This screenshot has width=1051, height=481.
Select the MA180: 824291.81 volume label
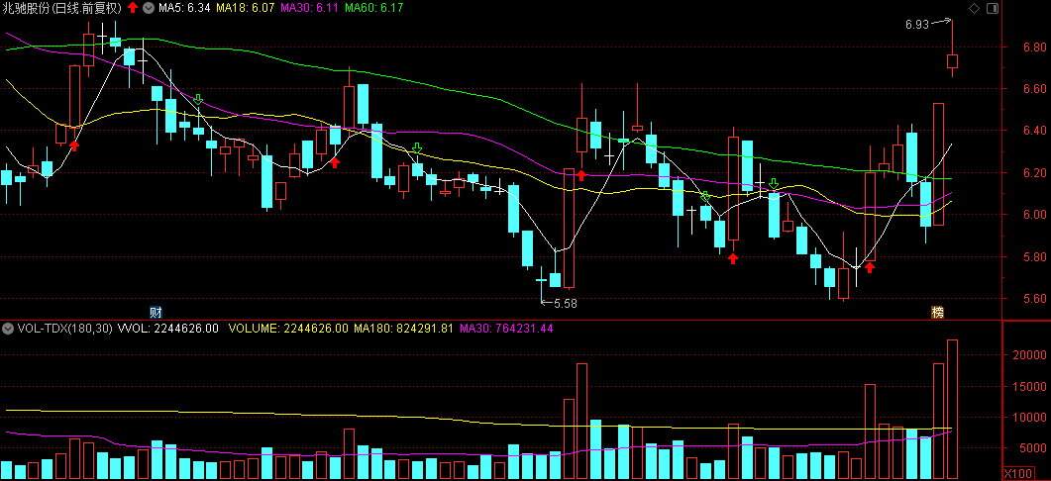coord(404,329)
